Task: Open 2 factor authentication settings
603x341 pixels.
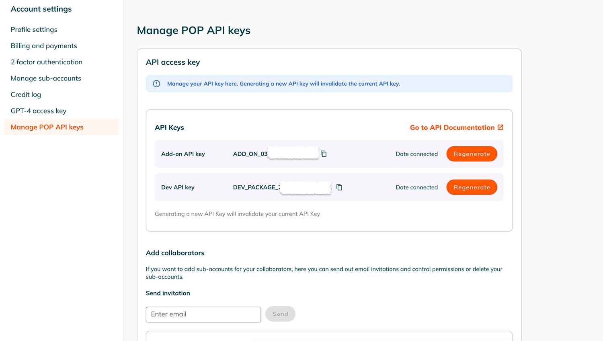Action: pyautogui.click(x=47, y=62)
